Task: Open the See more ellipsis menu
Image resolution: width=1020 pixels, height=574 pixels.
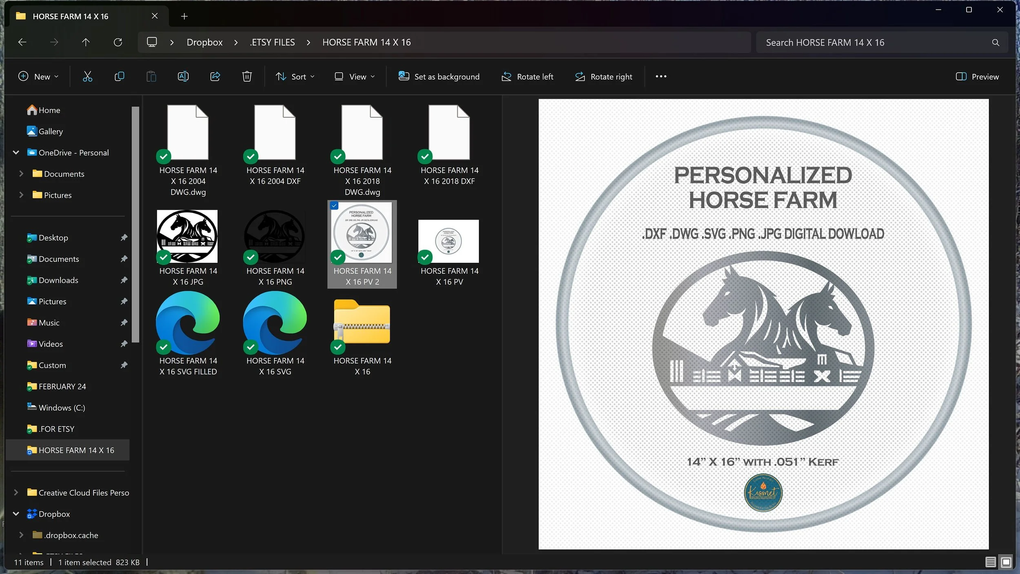Action: click(661, 76)
